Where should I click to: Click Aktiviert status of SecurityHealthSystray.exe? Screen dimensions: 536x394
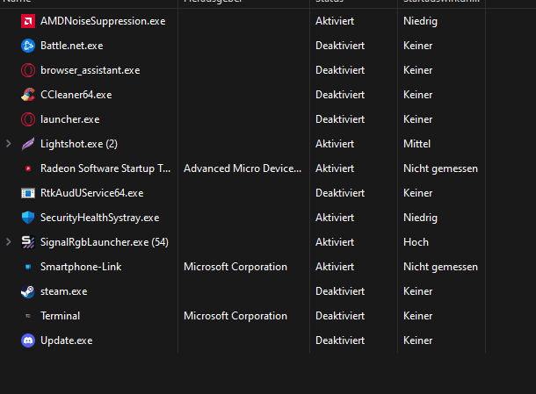pyautogui.click(x=335, y=218)
